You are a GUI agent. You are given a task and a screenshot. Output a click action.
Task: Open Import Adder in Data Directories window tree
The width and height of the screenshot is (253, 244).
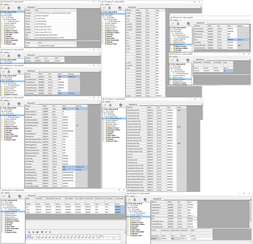[111, 135]
